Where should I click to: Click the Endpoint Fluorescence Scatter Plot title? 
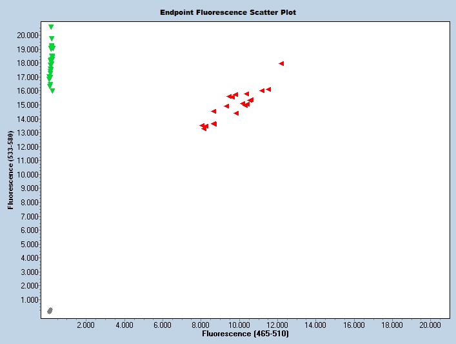click(228, 12)
